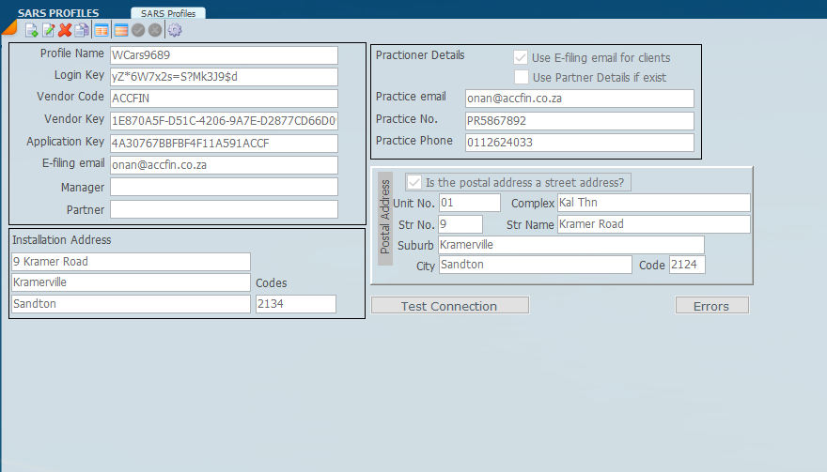Toggle postal address is street address checkbox

(414, 182)
